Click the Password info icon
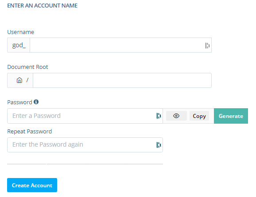256x197 pixels. (36, 102)
